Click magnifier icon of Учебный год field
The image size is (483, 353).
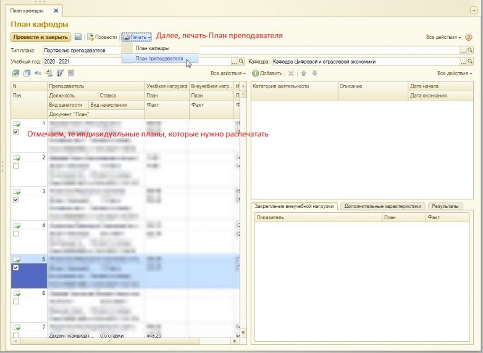[x=241, y=62]
